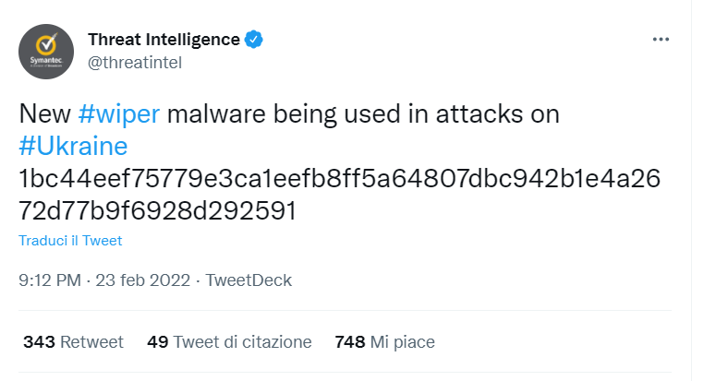Screen dimensions: 704x381
Task: Open the Threat Intelligence display name
Action: click(x=164, y=39)
